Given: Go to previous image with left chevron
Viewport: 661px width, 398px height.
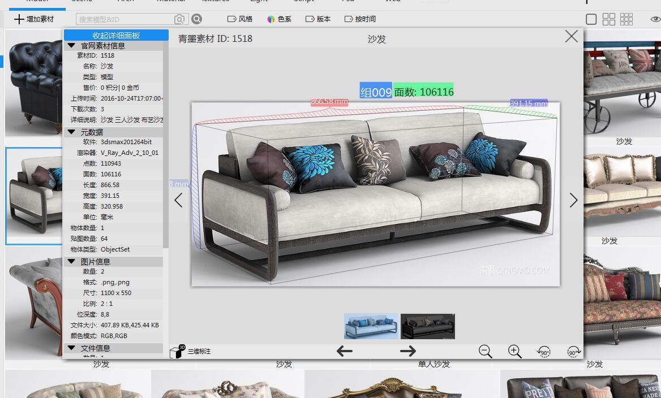Looking at the screenshot, I should pos(178,200).
